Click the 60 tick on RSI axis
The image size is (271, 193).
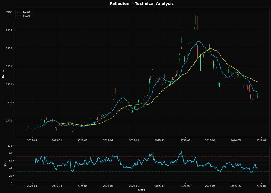coord(11,161)
